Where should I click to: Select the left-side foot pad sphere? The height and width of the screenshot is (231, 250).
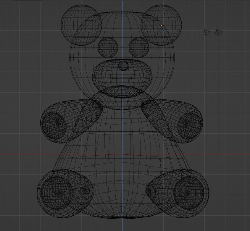[57, 193]
